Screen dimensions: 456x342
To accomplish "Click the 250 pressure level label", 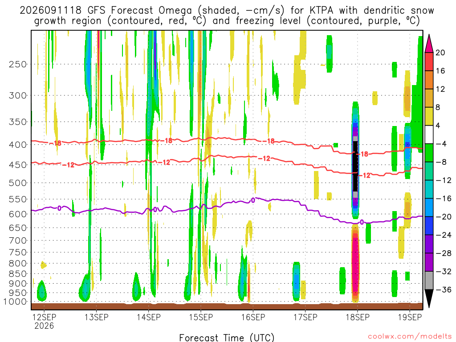I will pyautogui.click(x=18, y=64).
